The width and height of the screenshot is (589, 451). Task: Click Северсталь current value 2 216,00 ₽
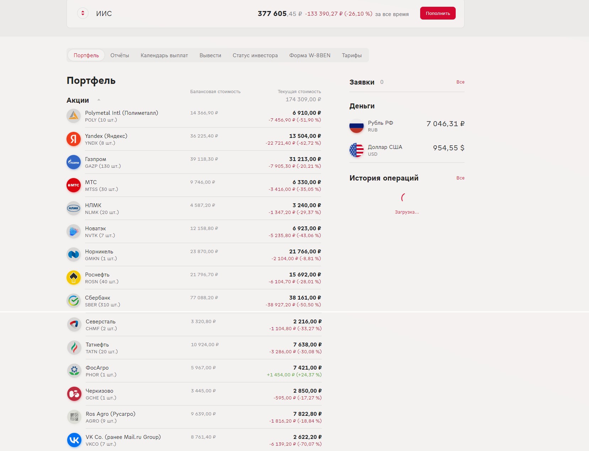[307, 322]
